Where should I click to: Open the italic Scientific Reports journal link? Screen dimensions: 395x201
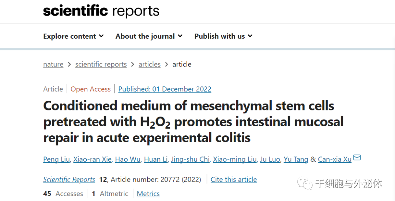pos(69,179)
